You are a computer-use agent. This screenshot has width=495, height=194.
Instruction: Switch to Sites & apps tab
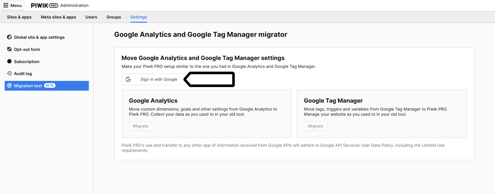[19, 17]
